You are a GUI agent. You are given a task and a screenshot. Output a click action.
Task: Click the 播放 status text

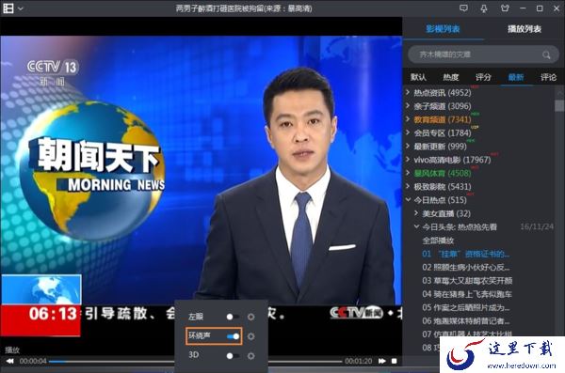tap(12, 350)
